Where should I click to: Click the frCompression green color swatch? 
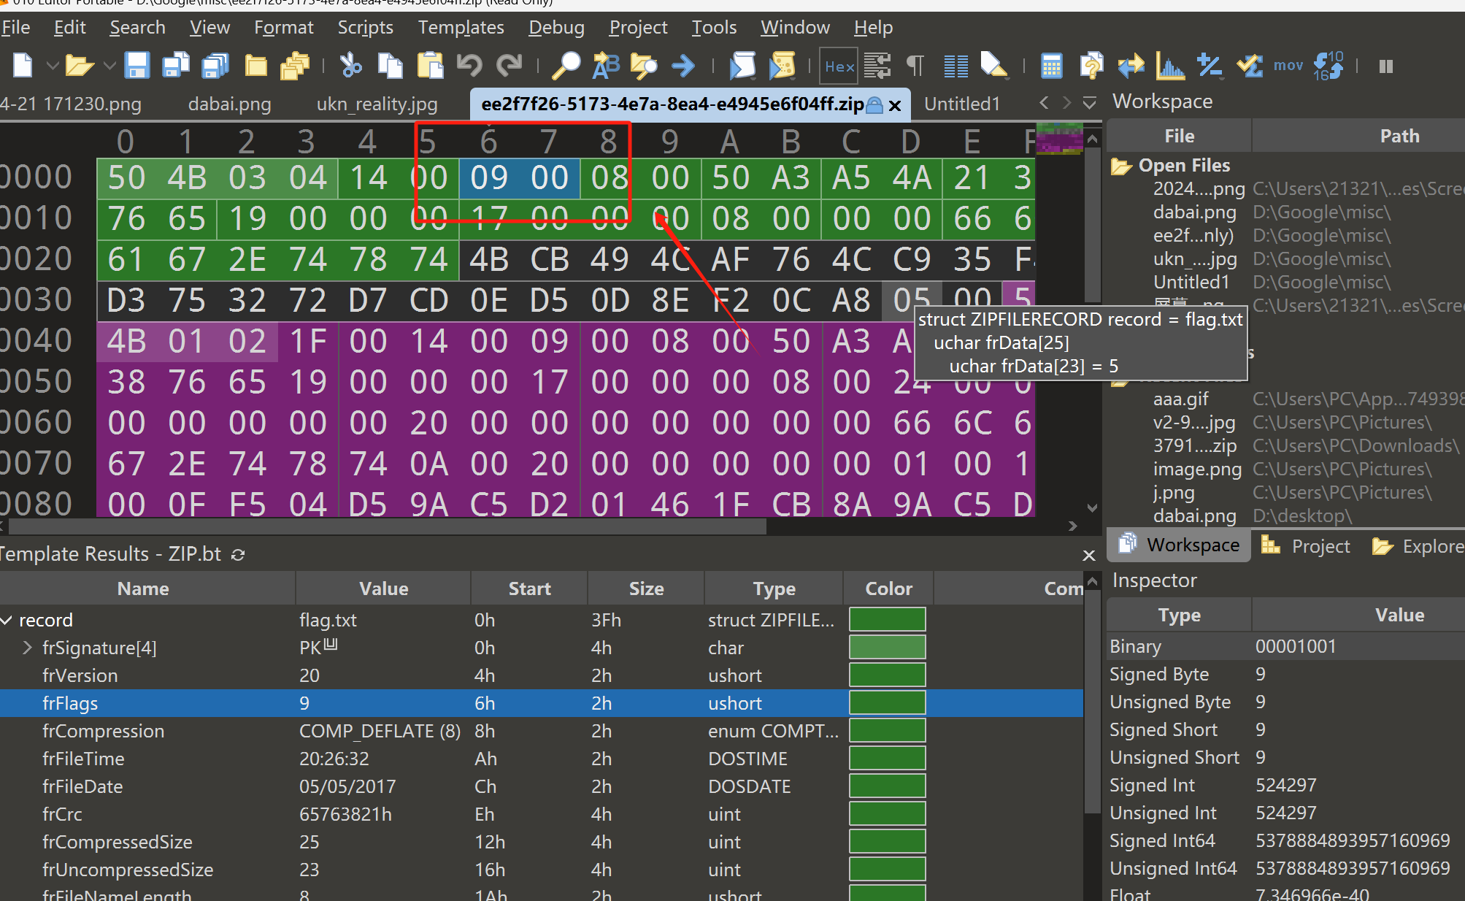click(x=887, y=731)
